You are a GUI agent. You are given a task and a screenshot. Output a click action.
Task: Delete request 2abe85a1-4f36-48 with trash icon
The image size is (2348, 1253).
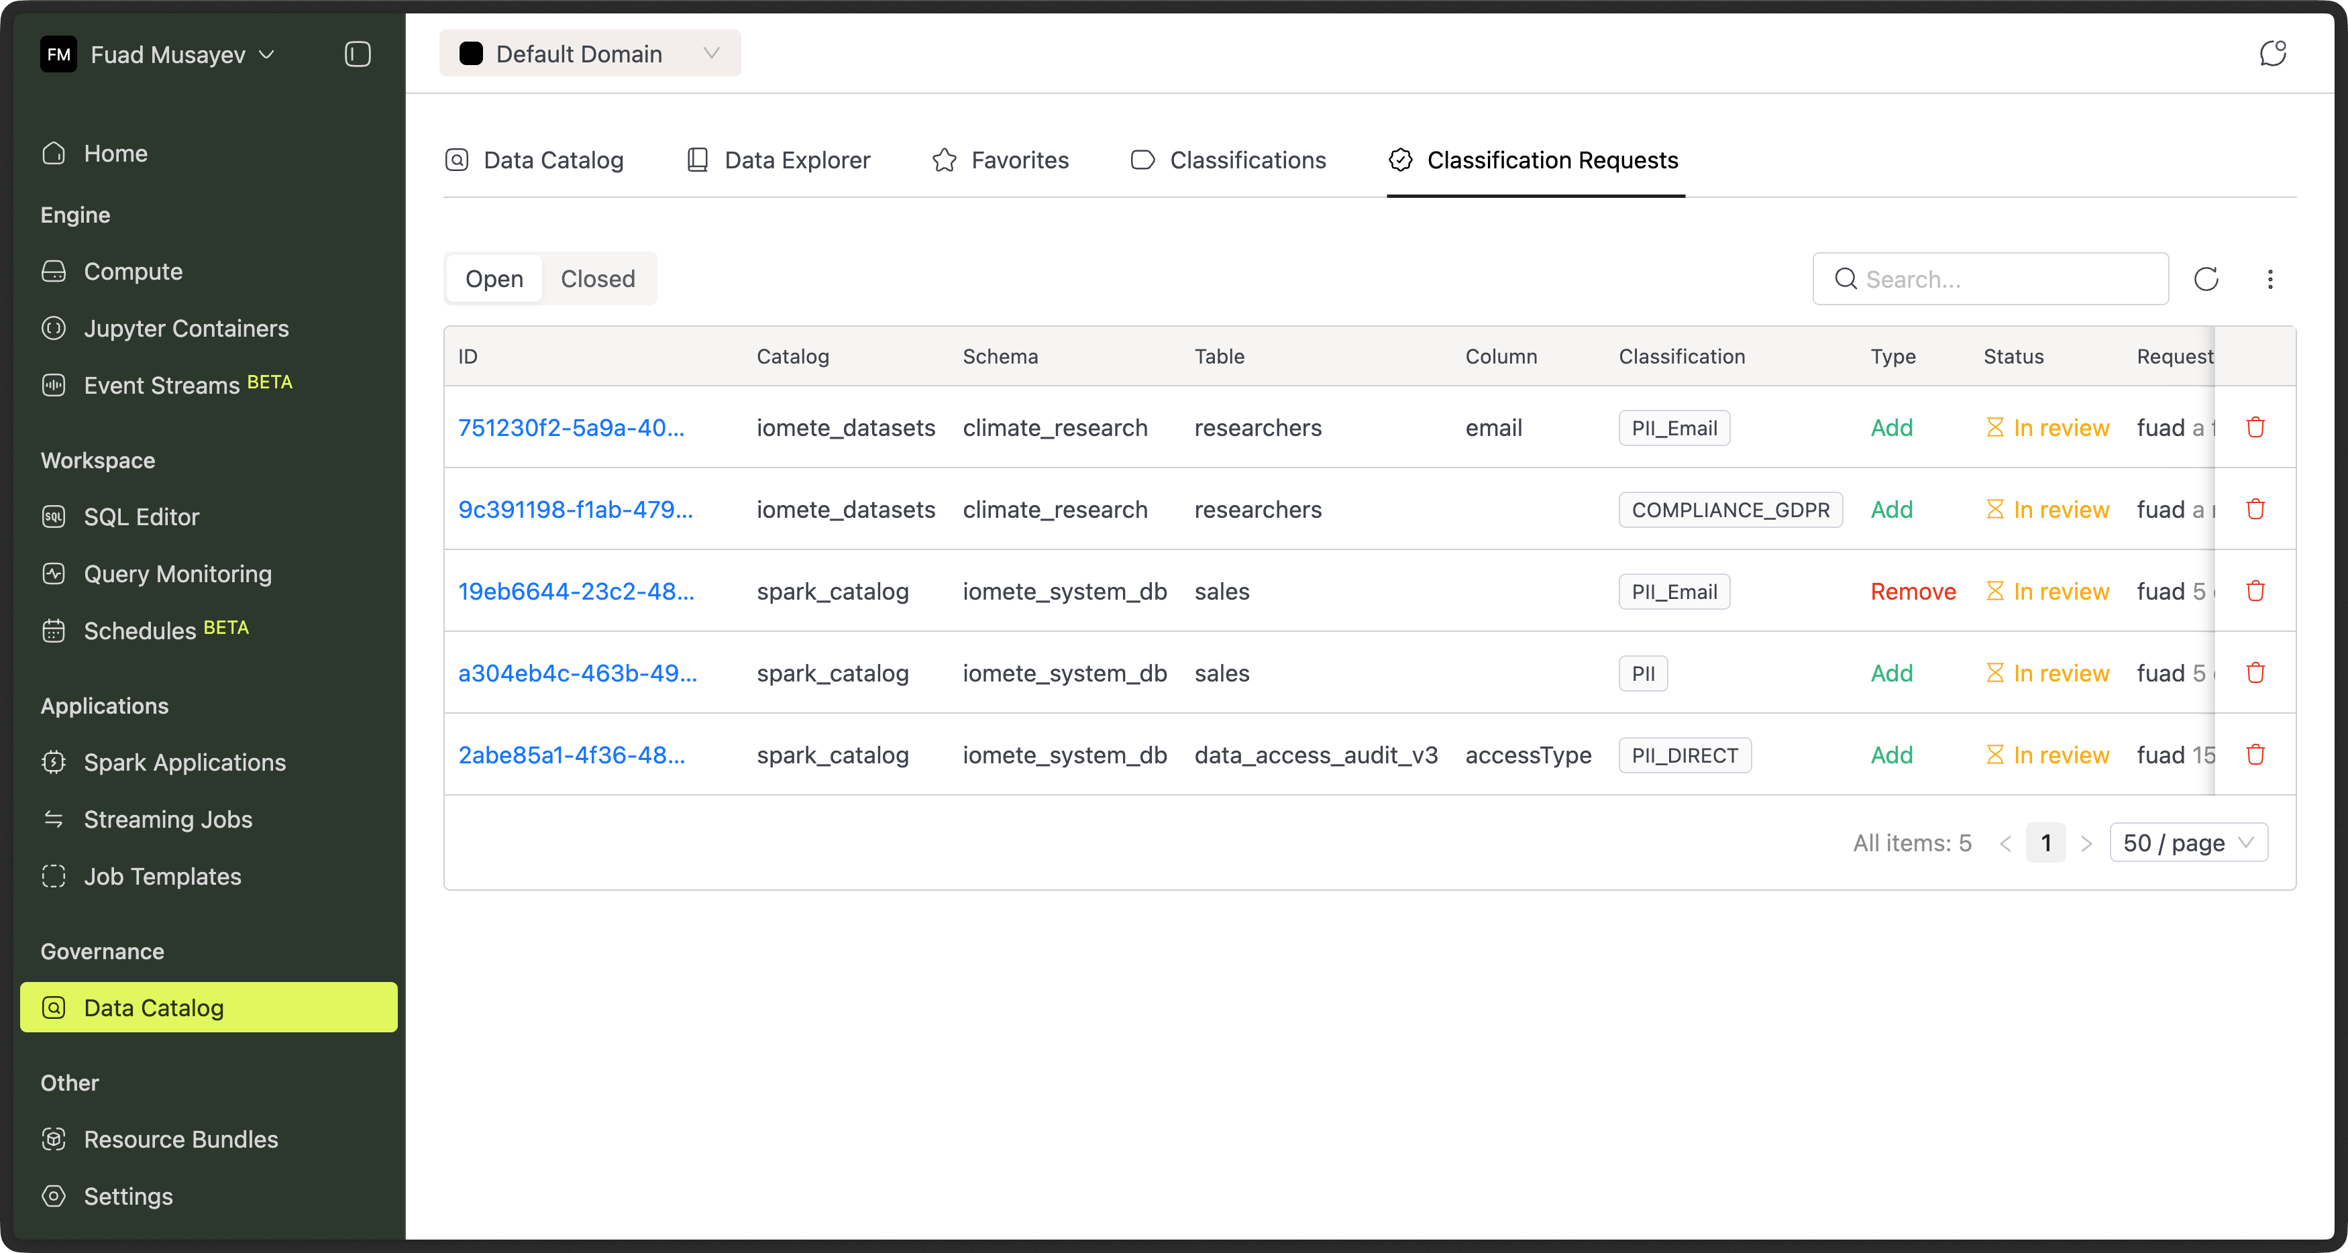point(2255,755)
